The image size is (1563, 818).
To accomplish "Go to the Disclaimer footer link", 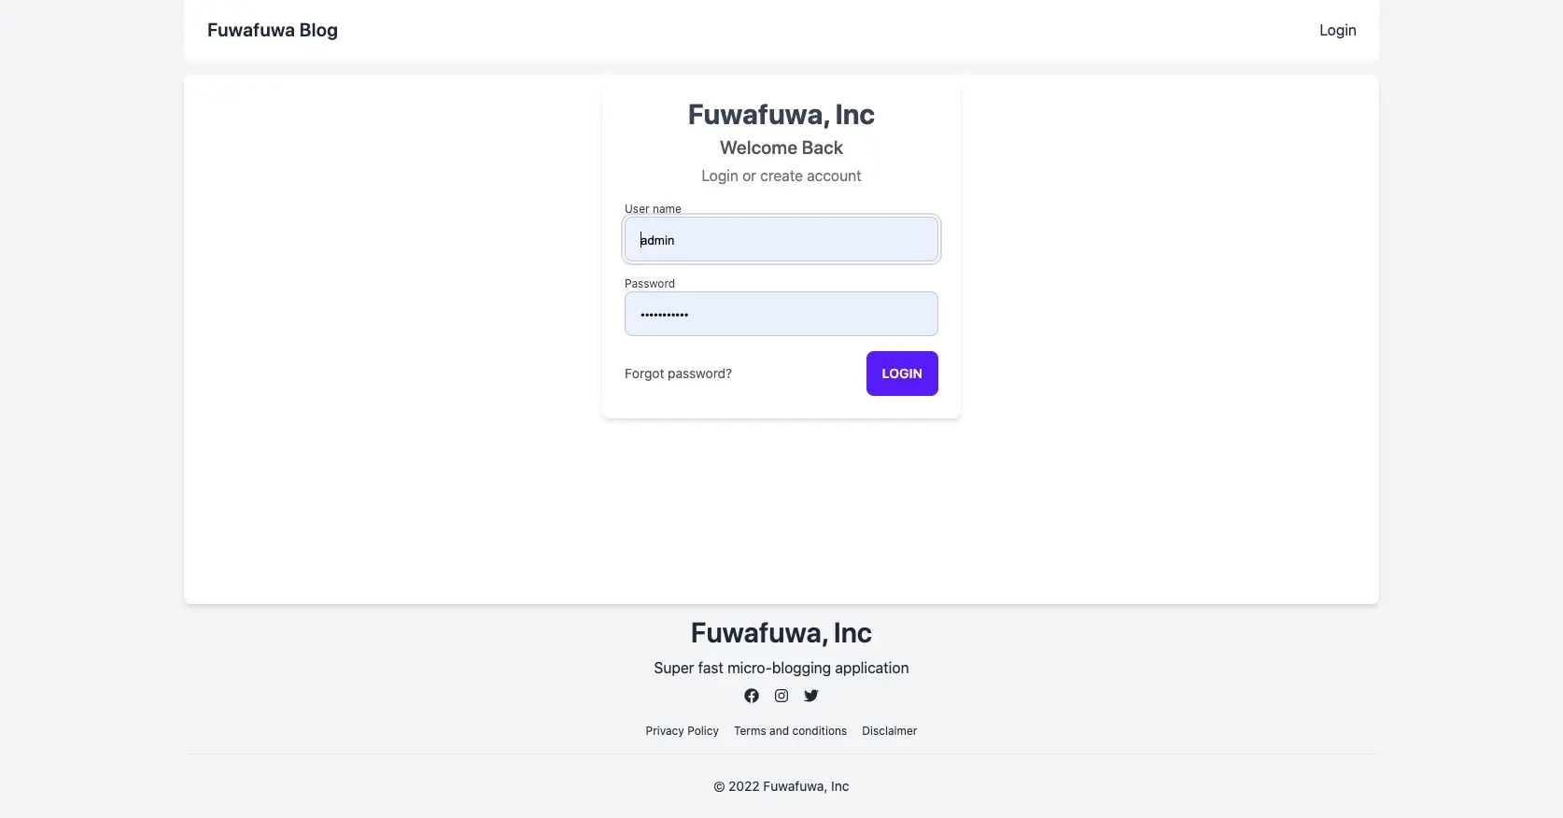I will pyautogui.click(x=889, y=731).
